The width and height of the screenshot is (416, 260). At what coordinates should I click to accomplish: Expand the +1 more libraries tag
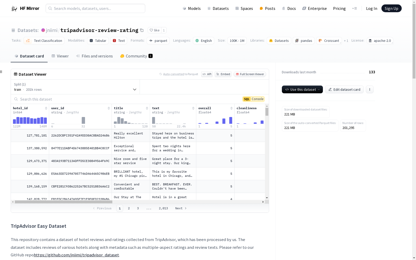[x=346, y=41]
